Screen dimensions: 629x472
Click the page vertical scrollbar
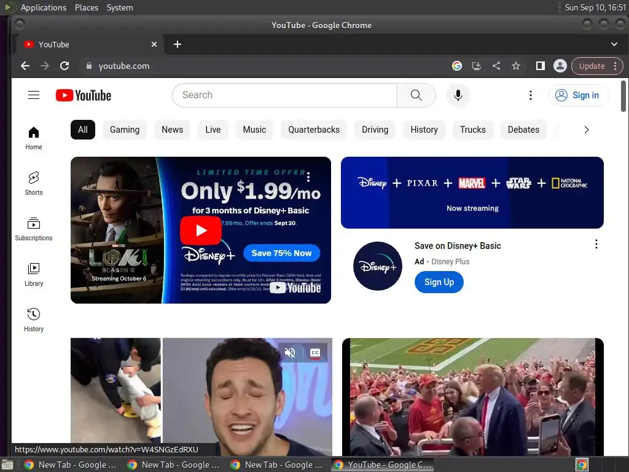(x=623, y=96)
